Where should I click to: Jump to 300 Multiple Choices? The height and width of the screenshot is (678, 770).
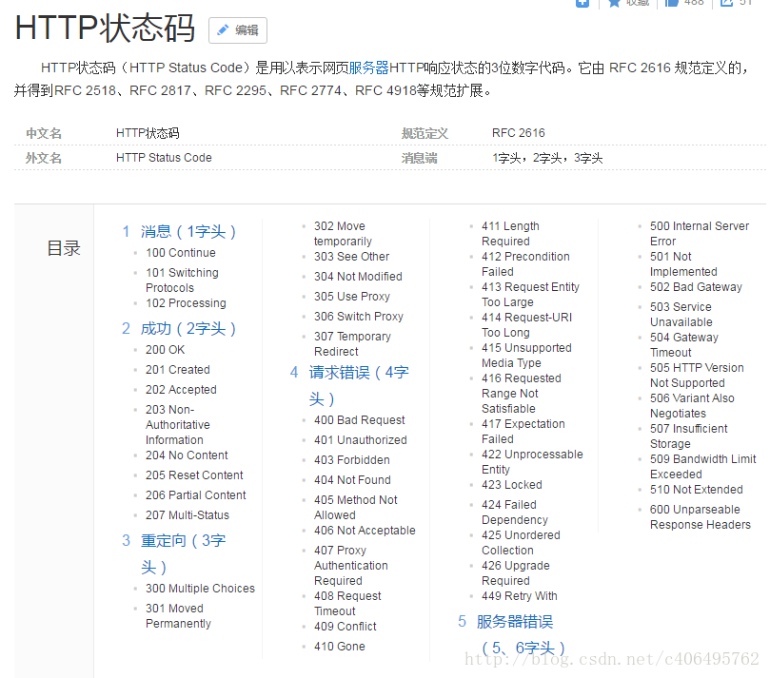(200, 589)
